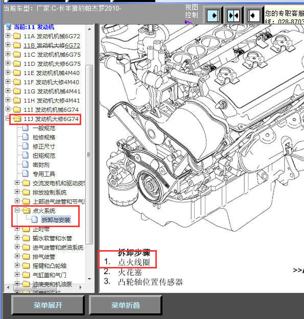Click the 当前:11 发动机 root icon
The width and height of the screenshot is (304, 319).
pos(9,27)
